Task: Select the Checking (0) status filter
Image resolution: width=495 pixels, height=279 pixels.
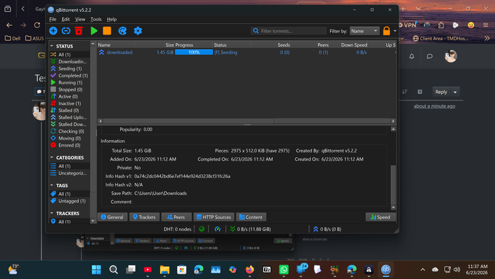Action: coord(70,131)
